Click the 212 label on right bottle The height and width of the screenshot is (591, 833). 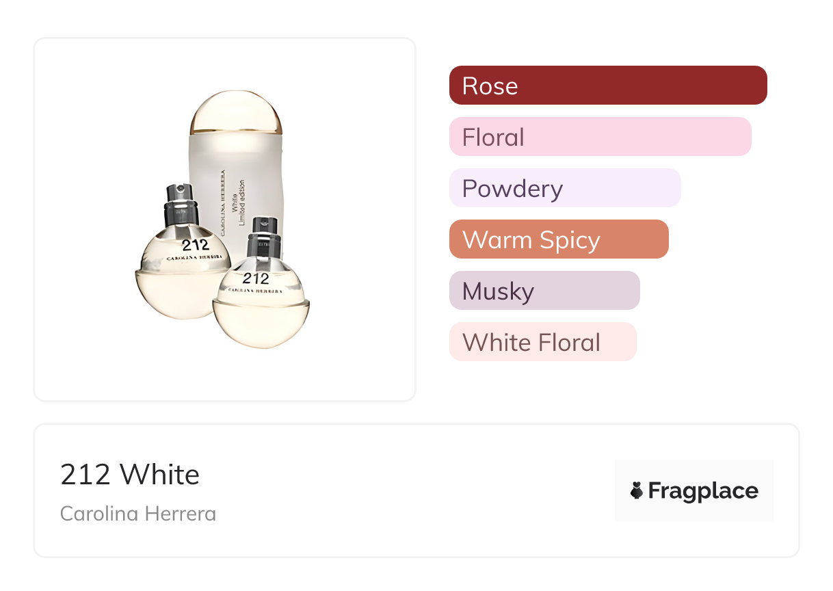click(255, 278)
